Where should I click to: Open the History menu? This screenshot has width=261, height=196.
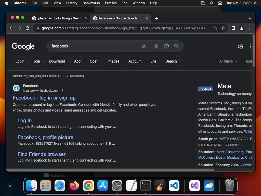pyautogui.click(x=72, y=3)
